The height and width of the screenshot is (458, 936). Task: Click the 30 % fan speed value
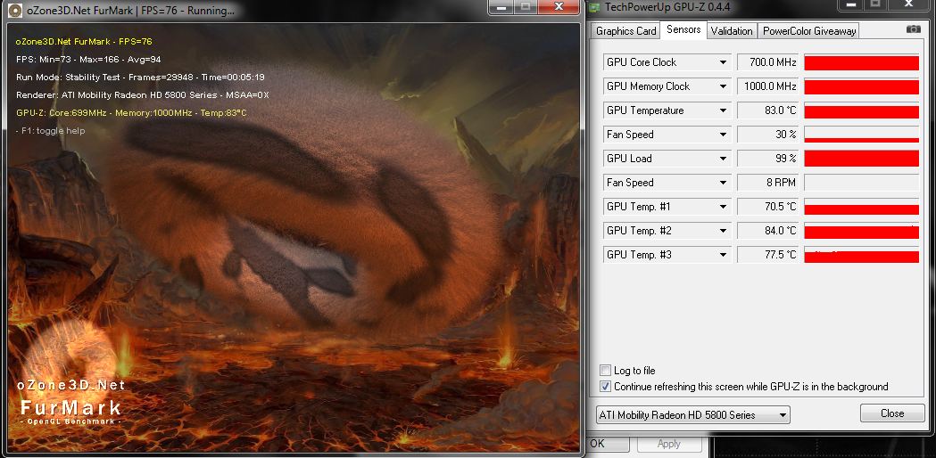tap(767, 135)
